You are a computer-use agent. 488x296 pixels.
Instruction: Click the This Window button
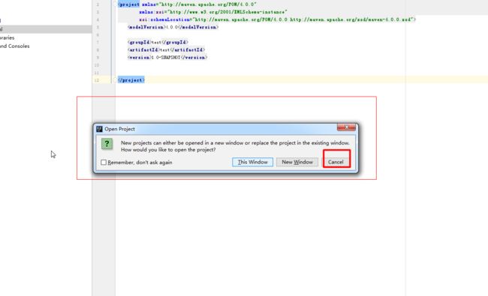pos(252,162)
